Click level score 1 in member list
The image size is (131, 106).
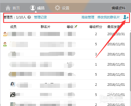click(96, 64)
